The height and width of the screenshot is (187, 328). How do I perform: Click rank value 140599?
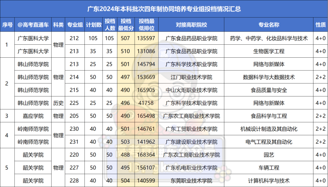[x=146, y=181]
